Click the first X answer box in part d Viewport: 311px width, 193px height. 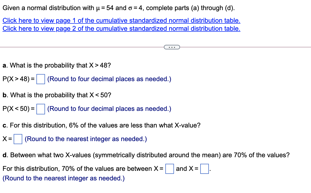169,169
